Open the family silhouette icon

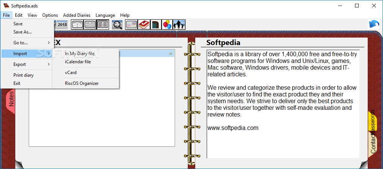tap(179, 25)
